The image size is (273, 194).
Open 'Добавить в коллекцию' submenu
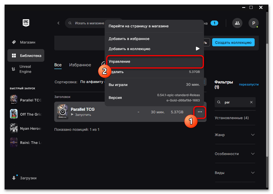coord(154,49)
